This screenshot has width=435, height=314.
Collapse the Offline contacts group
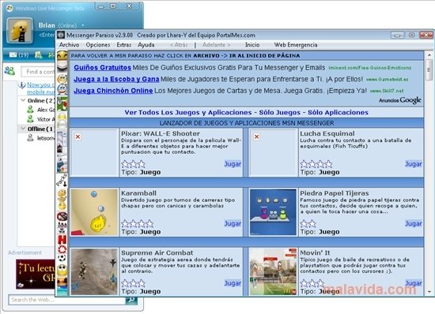coord(23,129)
